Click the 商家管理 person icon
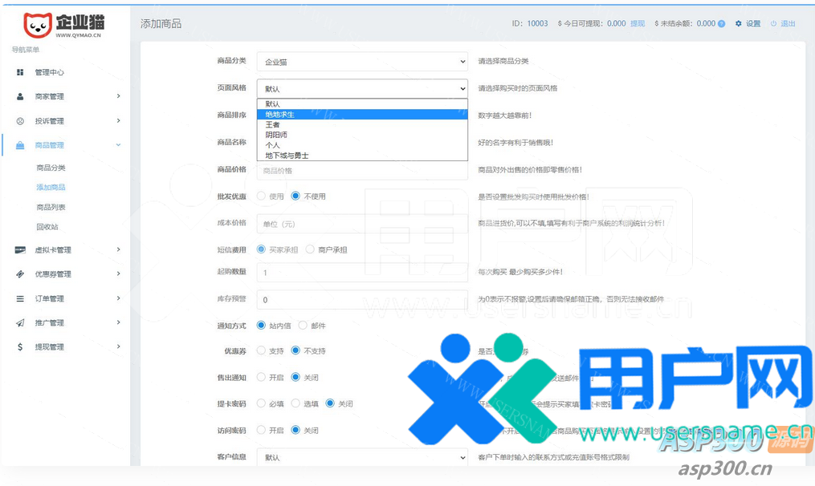 (x=20, y=96)
